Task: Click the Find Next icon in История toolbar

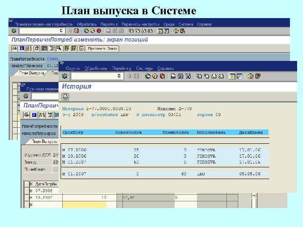Action: click(188, 76)
